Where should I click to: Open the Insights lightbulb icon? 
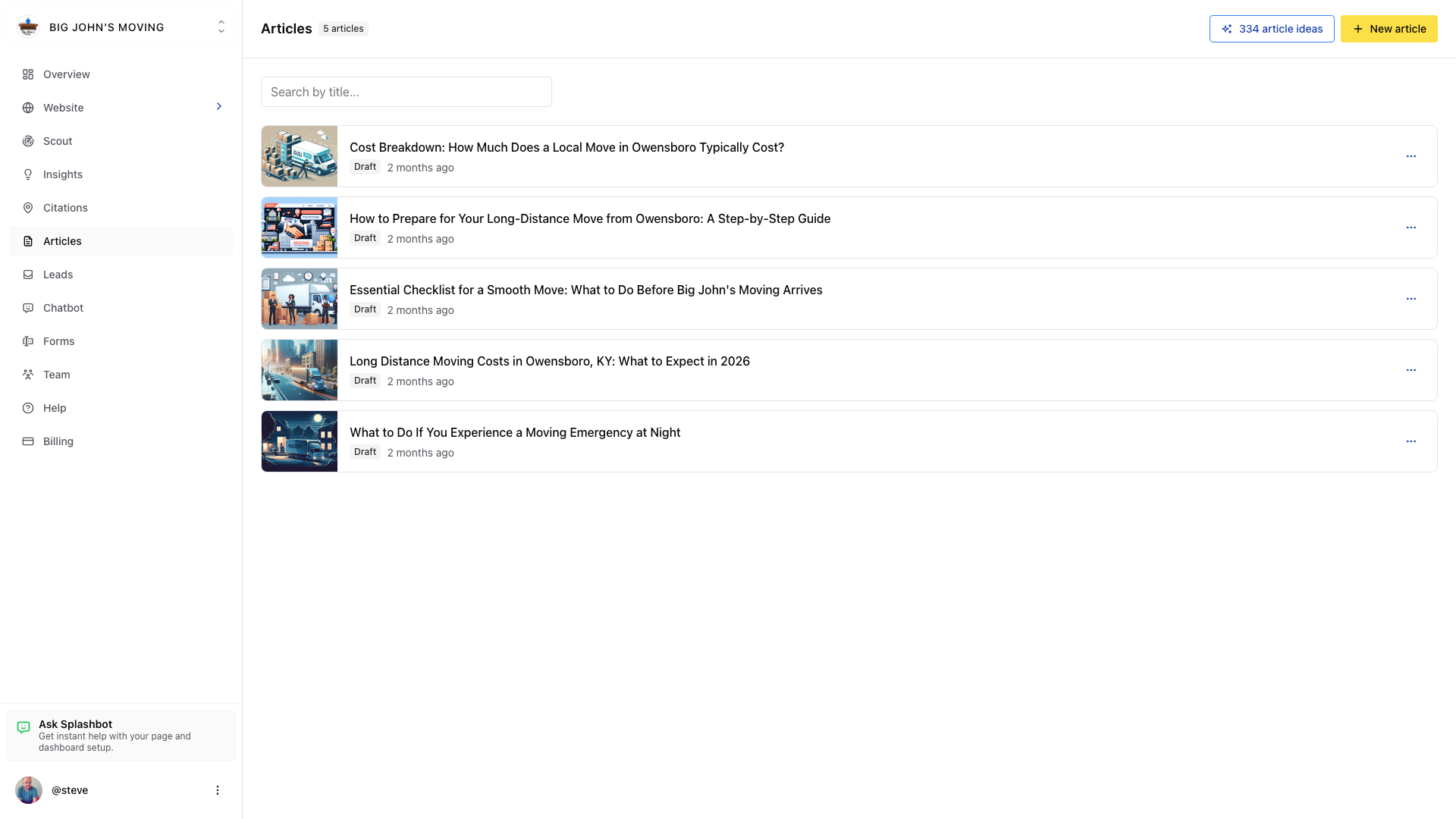28,174
